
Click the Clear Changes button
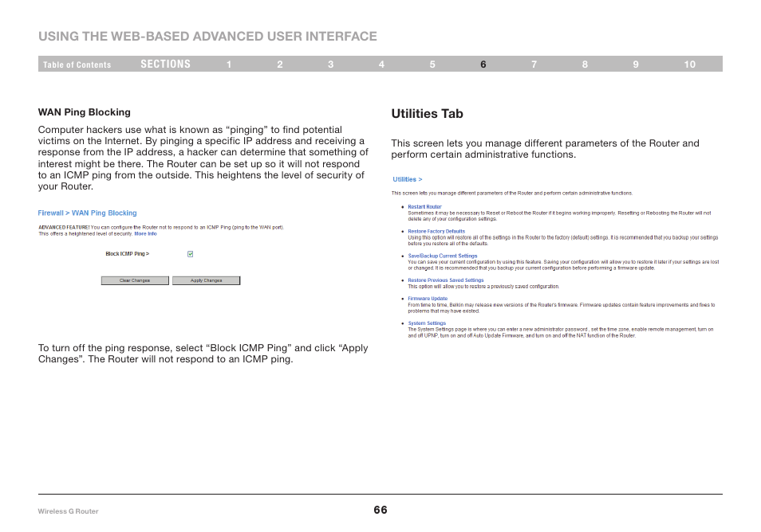pyautogui.click(x=135, y=280)
